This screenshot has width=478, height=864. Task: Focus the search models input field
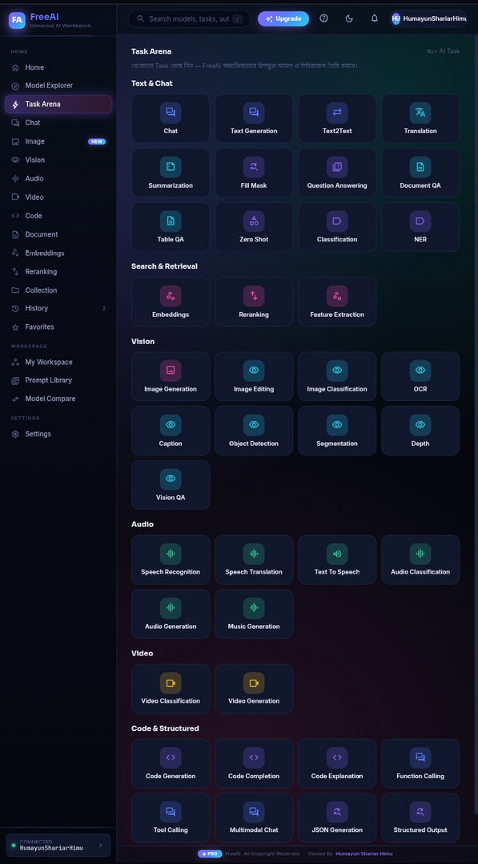(x=189, y=18)
